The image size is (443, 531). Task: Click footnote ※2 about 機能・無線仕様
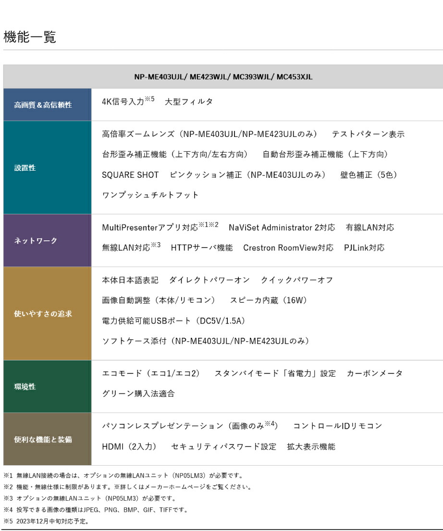tap(128, 487)
